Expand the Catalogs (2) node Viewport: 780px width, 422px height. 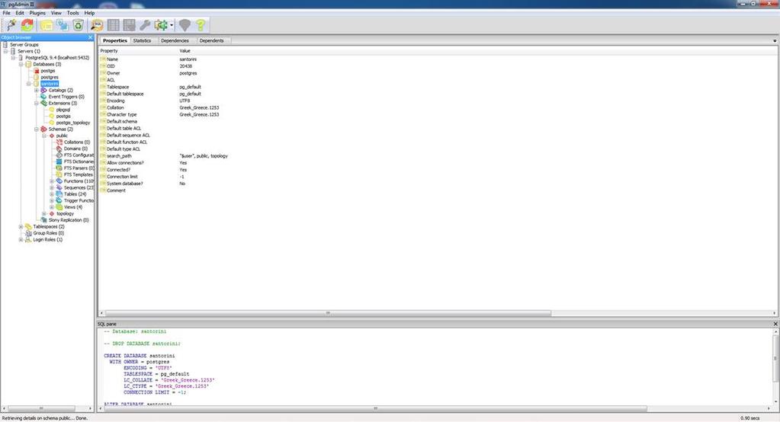pyautogui.click(x=37, y=91)
